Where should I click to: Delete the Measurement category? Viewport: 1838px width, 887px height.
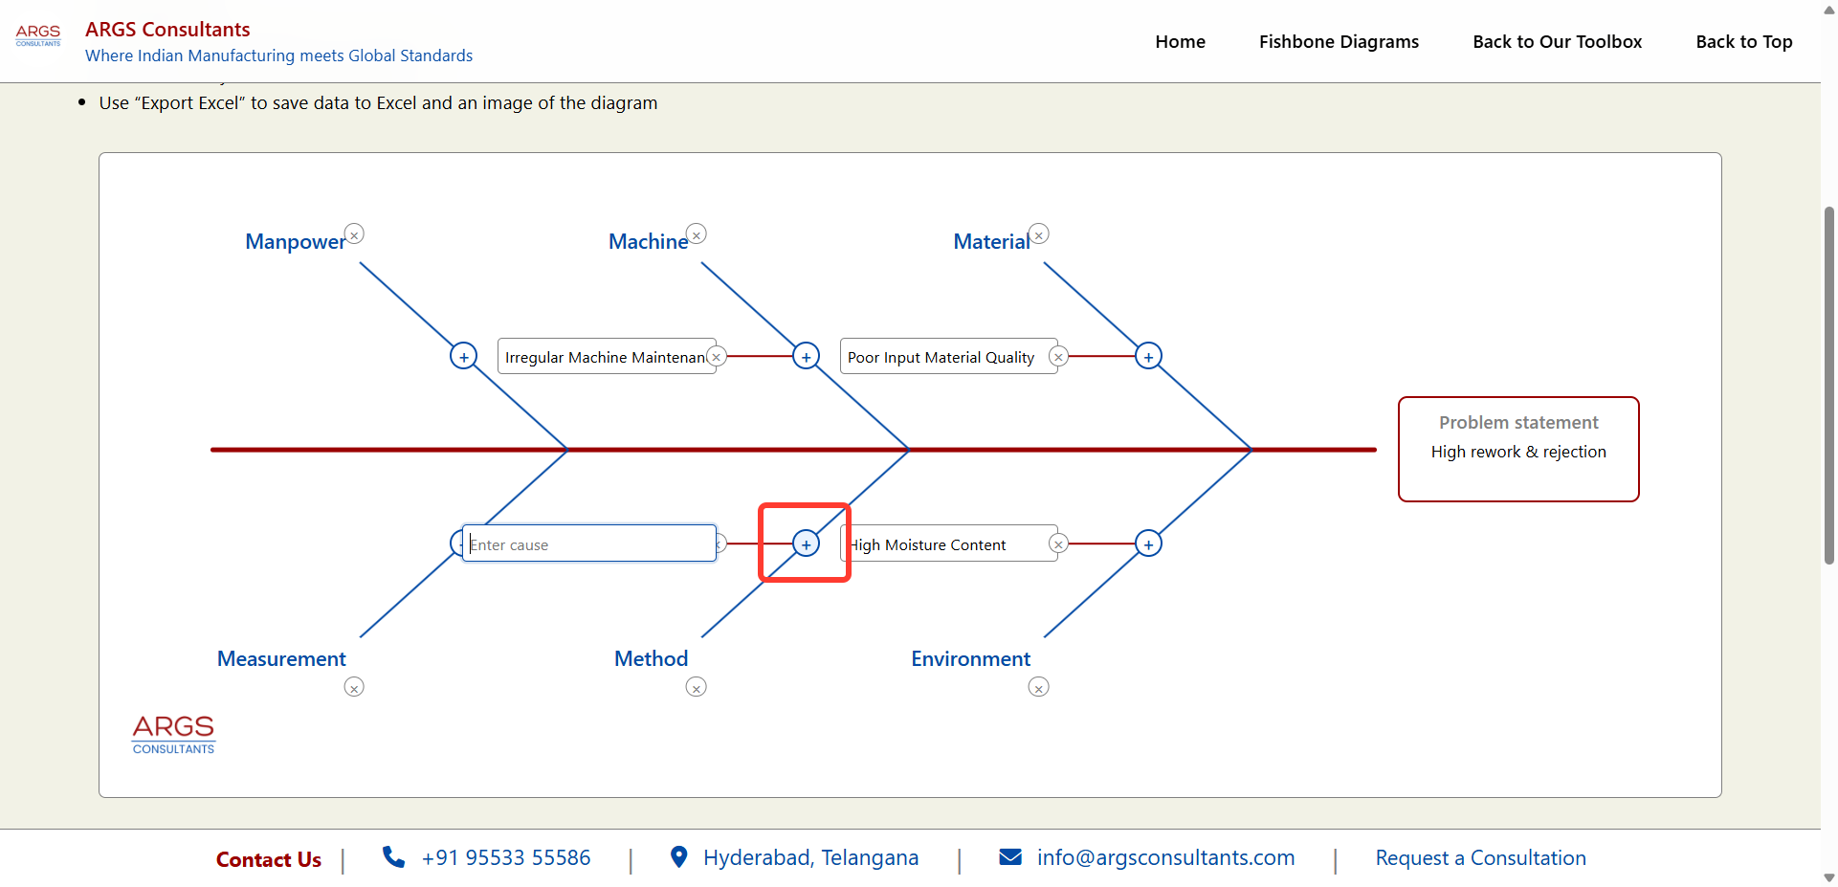coord(354,687)
